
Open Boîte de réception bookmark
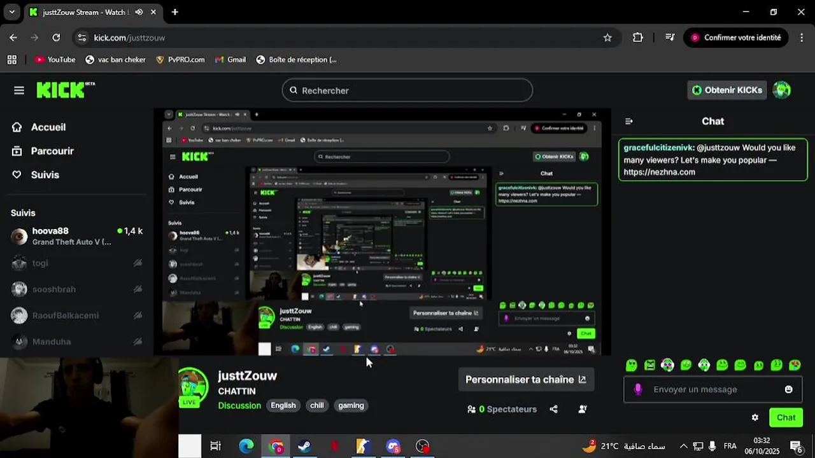(296, 60)
